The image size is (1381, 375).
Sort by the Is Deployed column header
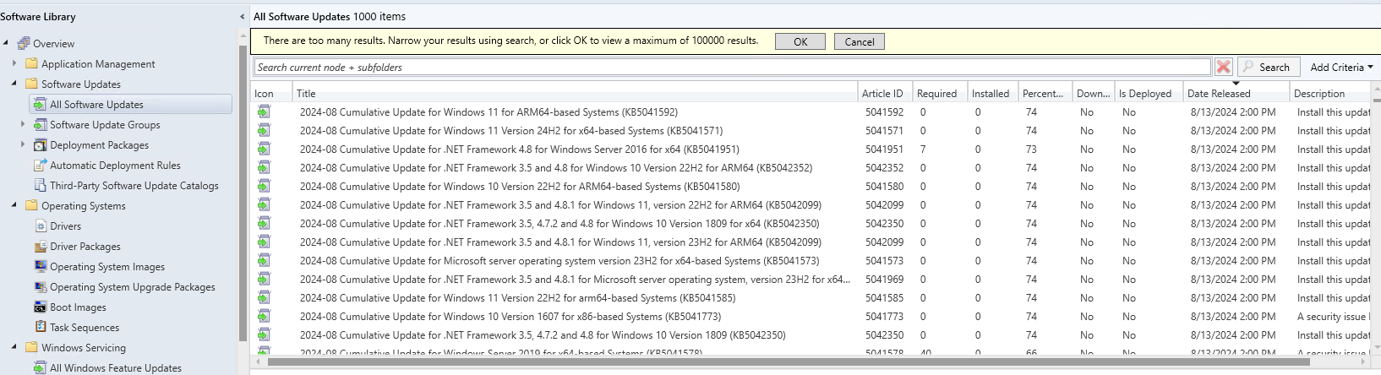(1148, 93)
